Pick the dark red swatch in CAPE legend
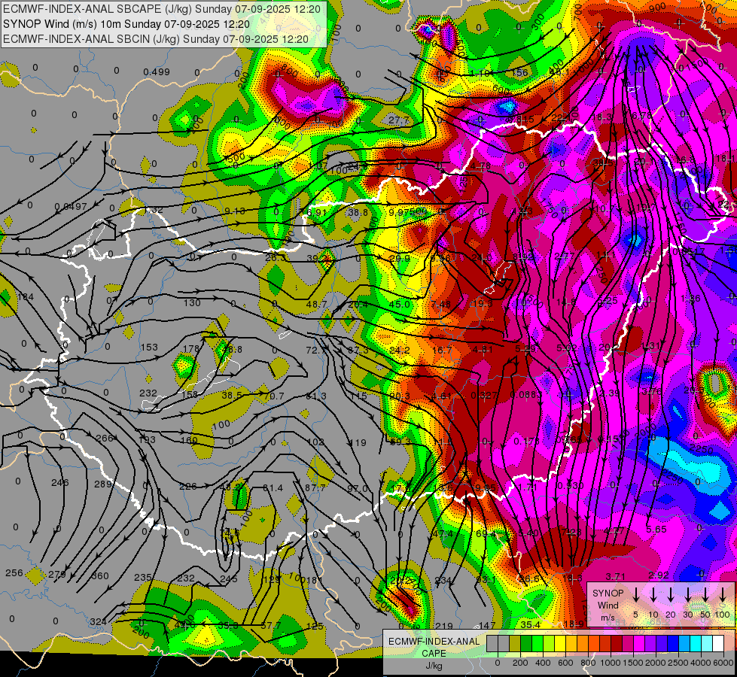Screen dimensions: 737x677 (617, 644)
